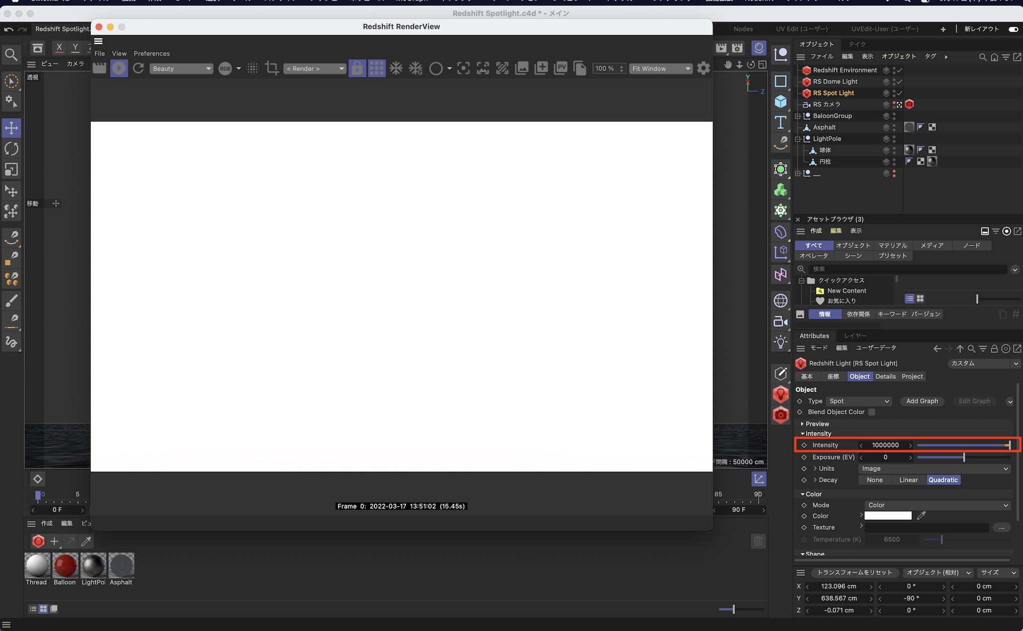This screenshot has width=1023, height=631.
Task: Select Linear decay option
Action: pos(908,480)
